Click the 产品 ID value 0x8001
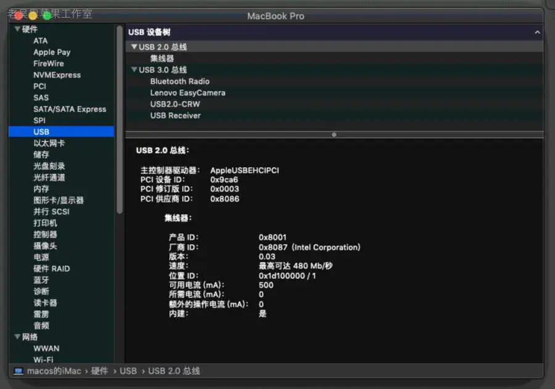Image resolution: width=555 pixels, height=389 pixels. [x=273, y=237]
